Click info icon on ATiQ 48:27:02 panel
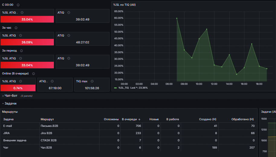The width and height of the screenshot is (276, 157). click(69, 36)
